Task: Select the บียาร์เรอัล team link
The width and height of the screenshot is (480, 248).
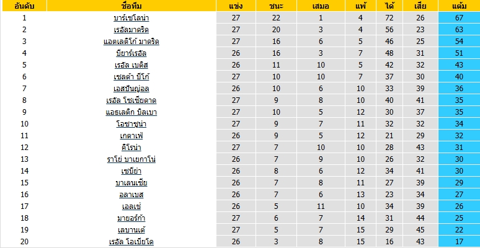Action: (131, 53)
